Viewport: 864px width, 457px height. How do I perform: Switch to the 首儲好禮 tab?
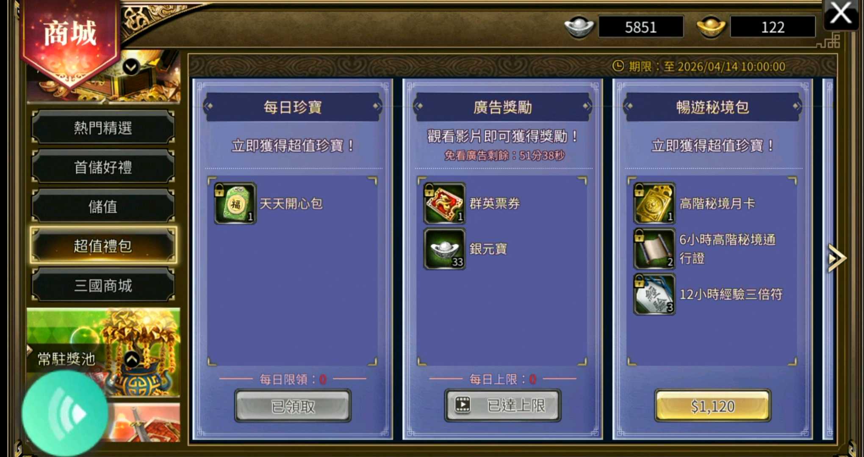tap(103, 167)
